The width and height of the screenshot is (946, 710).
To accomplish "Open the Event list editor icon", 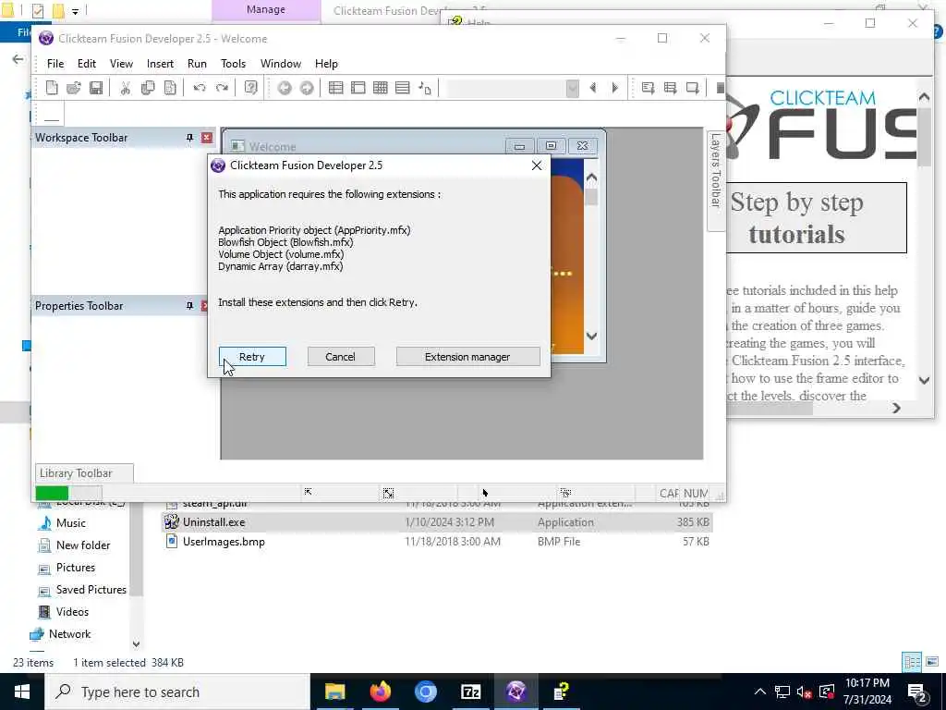I will tap(403, 88).
